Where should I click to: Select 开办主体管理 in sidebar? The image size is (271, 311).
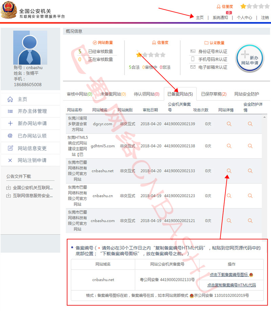tap(32, 111)
